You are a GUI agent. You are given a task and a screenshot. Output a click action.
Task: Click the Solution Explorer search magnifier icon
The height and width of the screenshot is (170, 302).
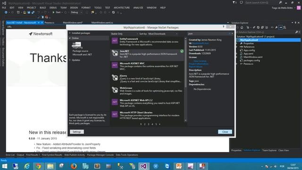[297, 32]
